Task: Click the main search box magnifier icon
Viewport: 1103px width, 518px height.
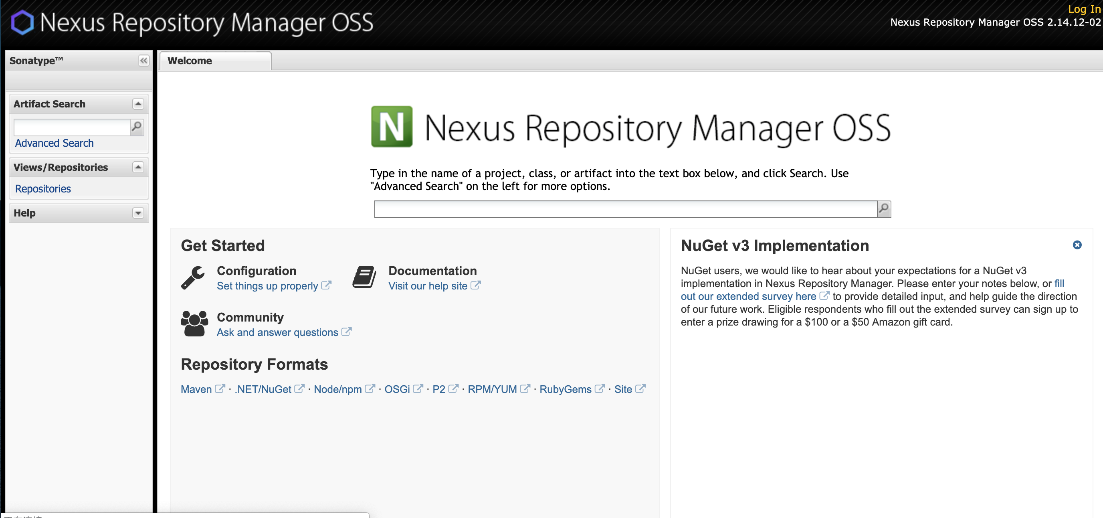Action: (x=883, y=208)
